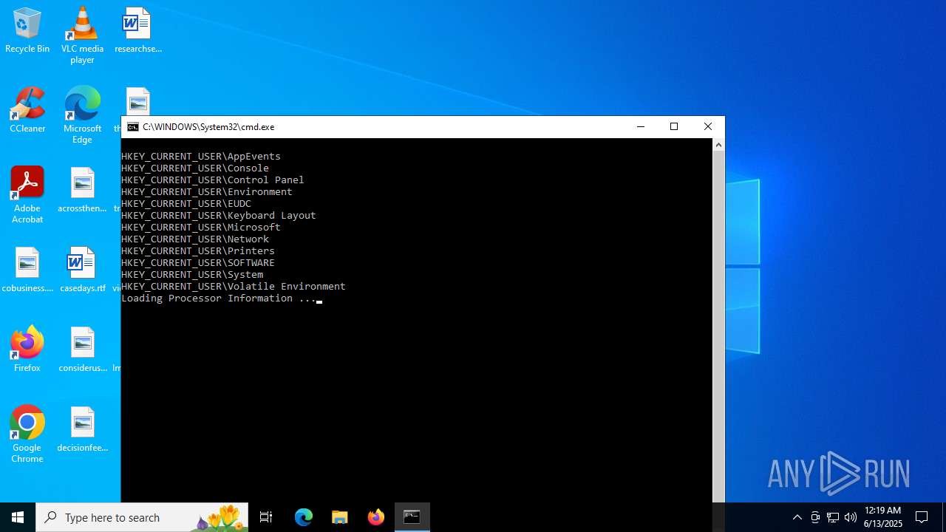This screenshot has width=946, height=532.
Task: Click the HKEY_CURRENT_USER\Console line
Action: [195, 168]
